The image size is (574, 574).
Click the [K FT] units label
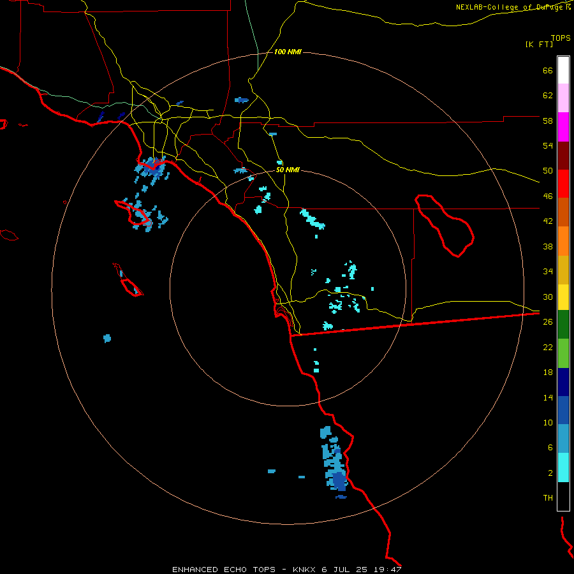539,44
